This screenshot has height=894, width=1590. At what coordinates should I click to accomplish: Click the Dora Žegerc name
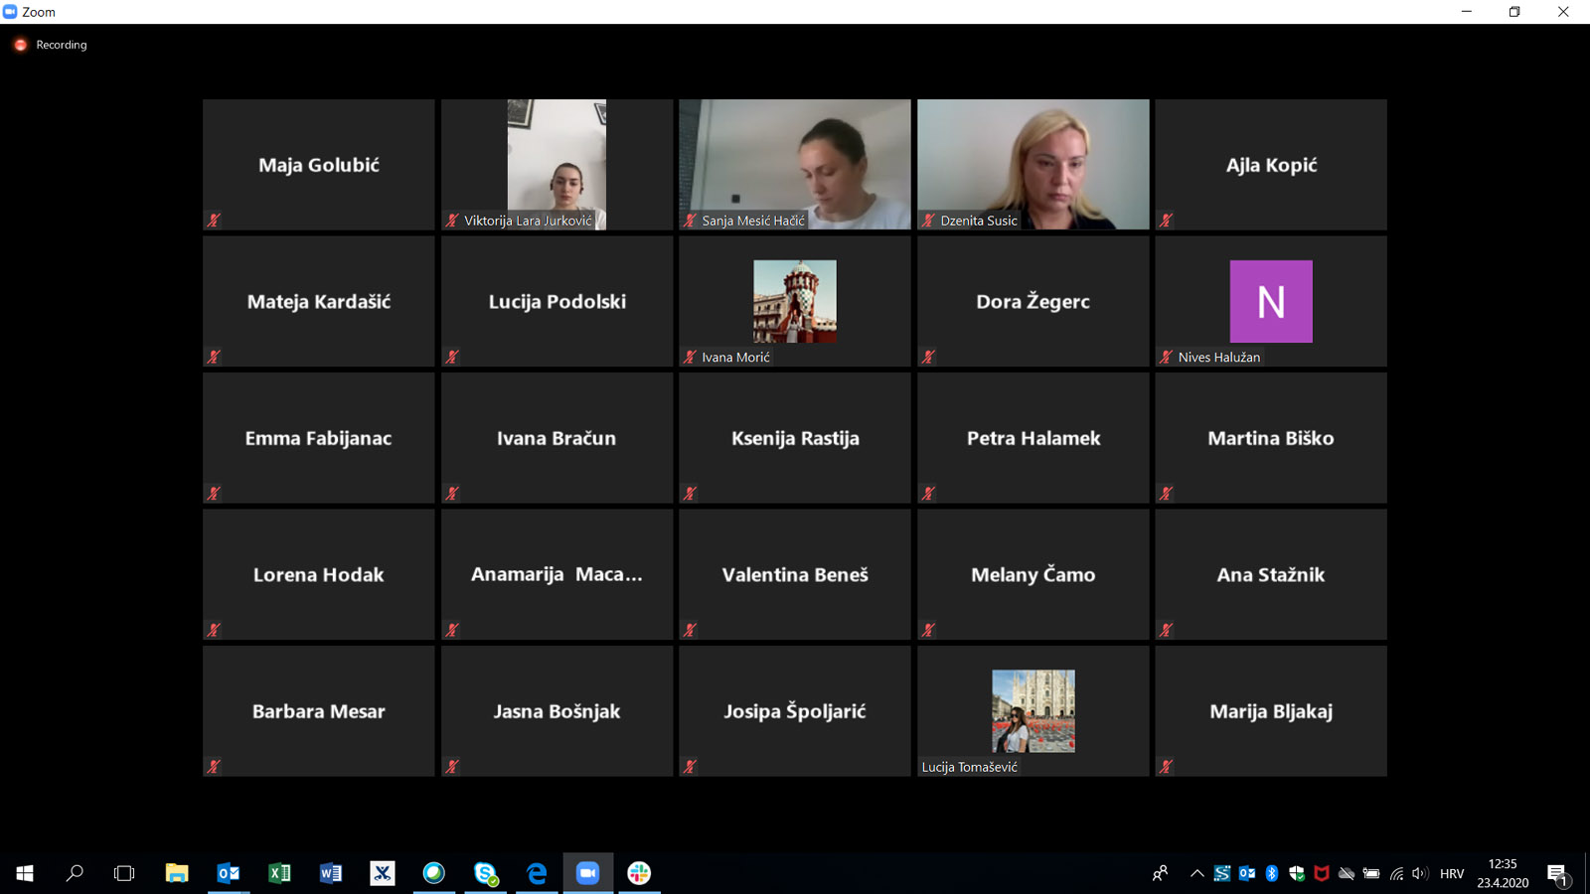pyautogui.click(x=1033, y=301)
